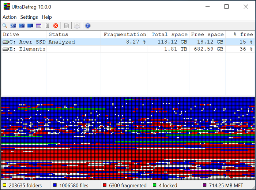Click the Optimize MFT toolbar icon
Screen dimensions: 256x190
[39, 26]
